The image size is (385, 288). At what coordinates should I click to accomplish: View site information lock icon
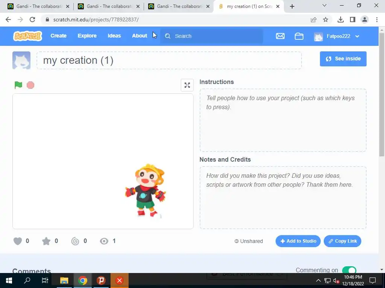coord(47,19)
